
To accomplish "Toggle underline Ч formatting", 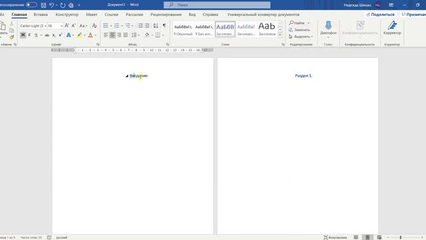I will click(35, 35).
